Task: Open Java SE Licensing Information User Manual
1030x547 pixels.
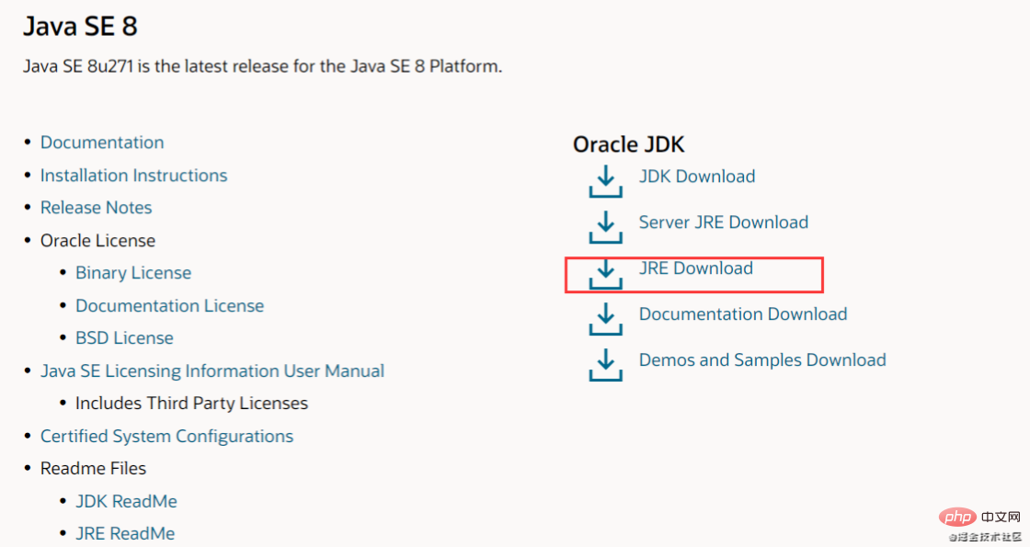Action: click(212, 371)
